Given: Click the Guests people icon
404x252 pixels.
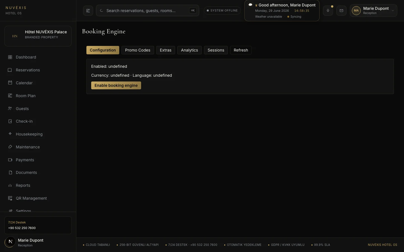Looking at the screenshot, I should click(10, 109).
